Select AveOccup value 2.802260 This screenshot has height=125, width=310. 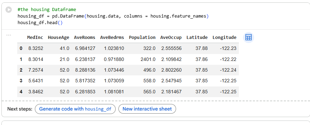(x=172, y=70)
